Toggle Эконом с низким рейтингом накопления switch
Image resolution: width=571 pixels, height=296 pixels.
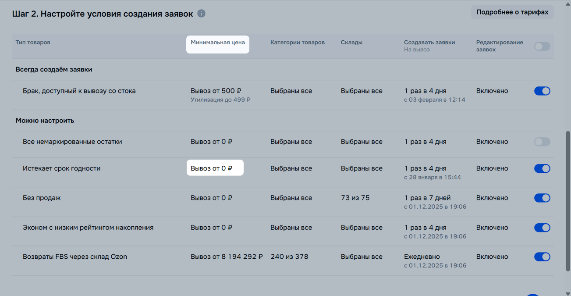542,228
